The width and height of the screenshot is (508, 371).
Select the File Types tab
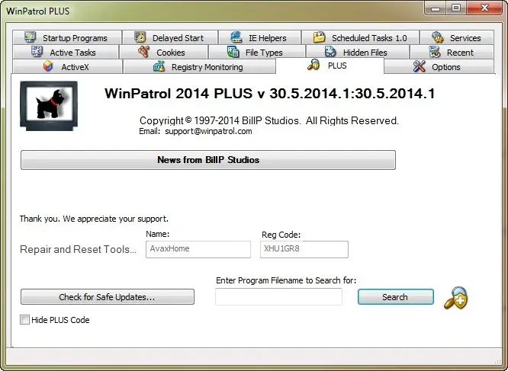pos(257,52)
